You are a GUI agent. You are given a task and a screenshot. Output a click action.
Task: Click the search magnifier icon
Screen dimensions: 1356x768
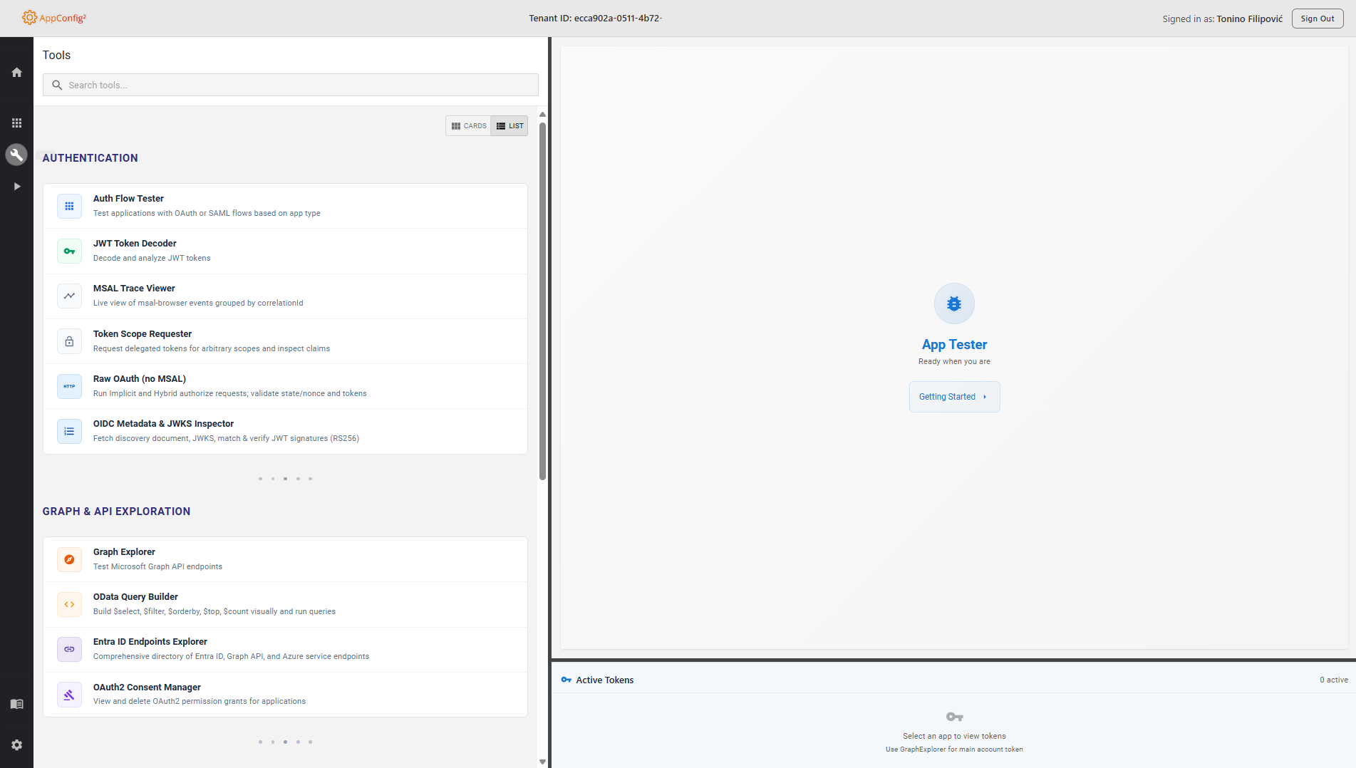click(x=57, y=85)
